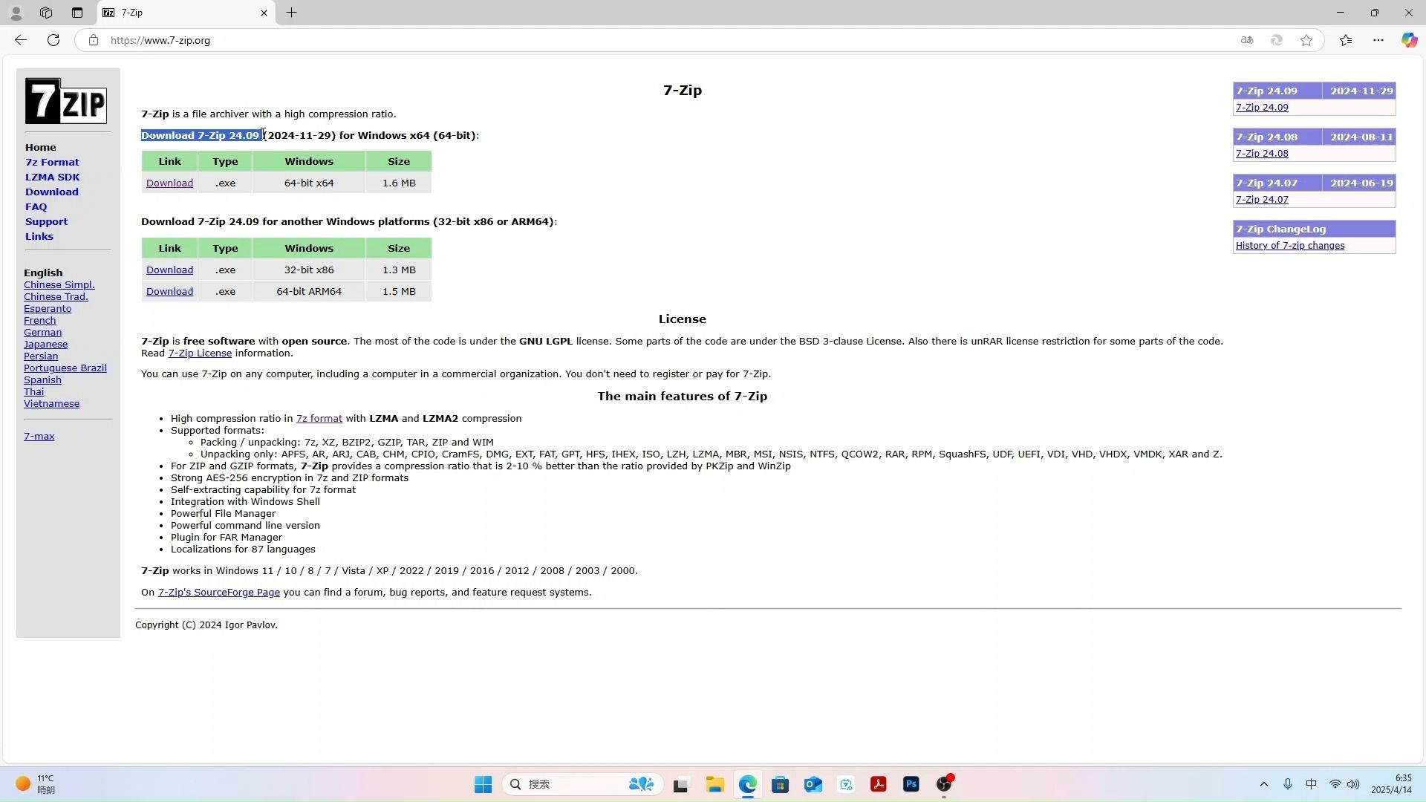The image size is (1426, 802).
Task: Add page to favorites star
Action: tap(1306, 40)
